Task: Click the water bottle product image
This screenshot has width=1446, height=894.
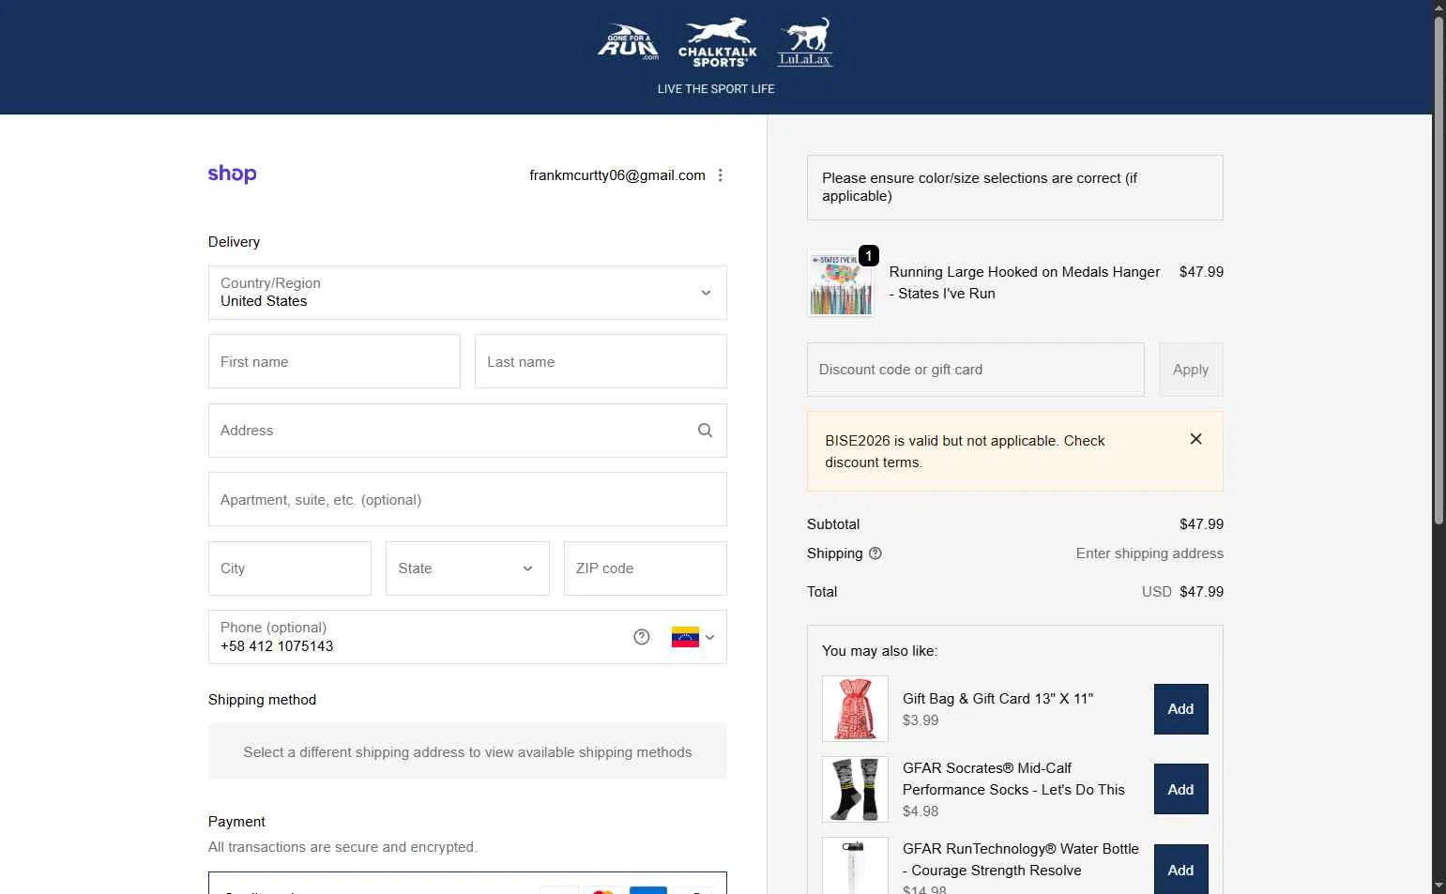Action: pos(855,865)
